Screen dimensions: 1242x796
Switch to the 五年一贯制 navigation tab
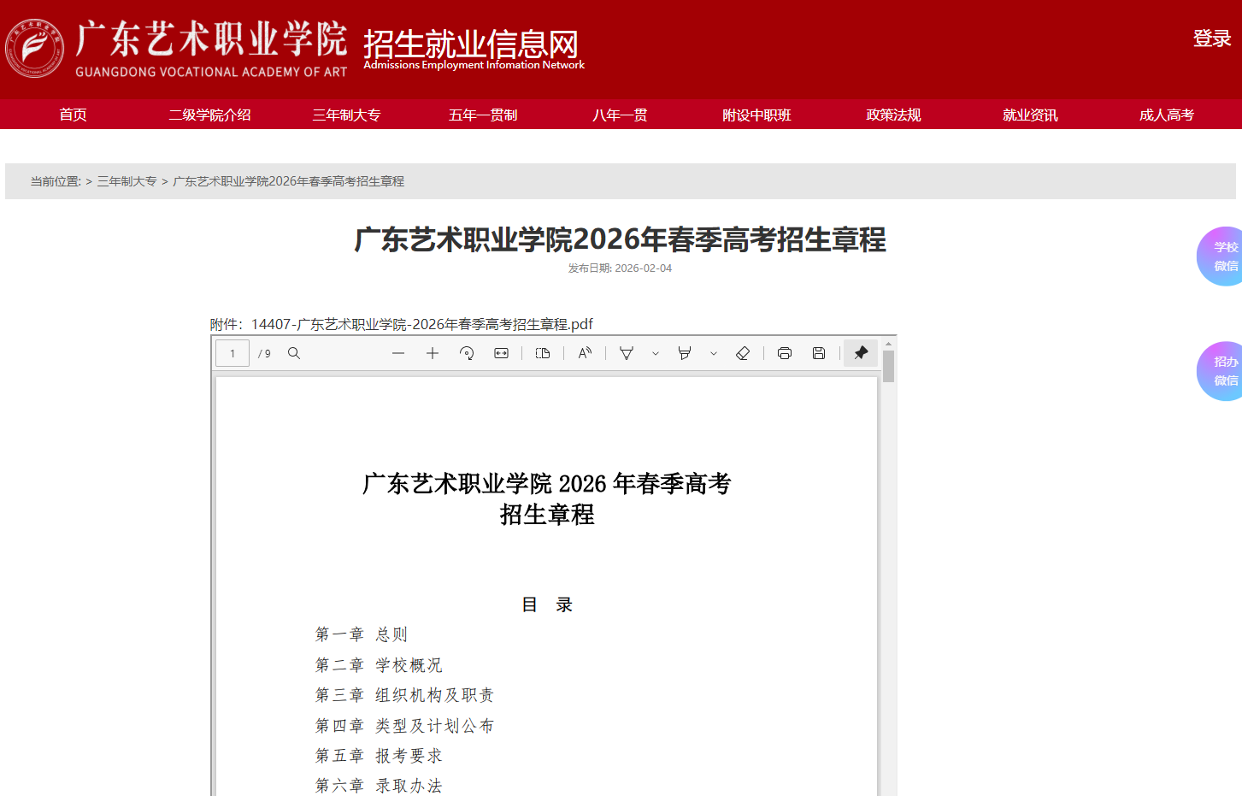(483, 114)
